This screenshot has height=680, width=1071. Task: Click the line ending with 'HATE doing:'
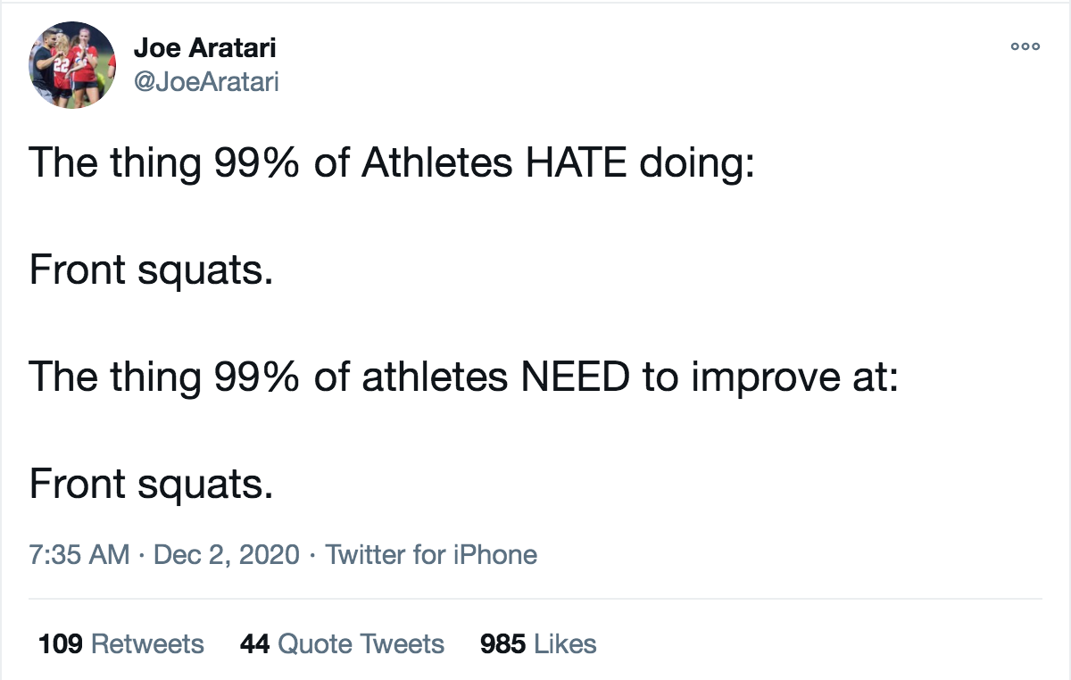[x=393, y=164]
